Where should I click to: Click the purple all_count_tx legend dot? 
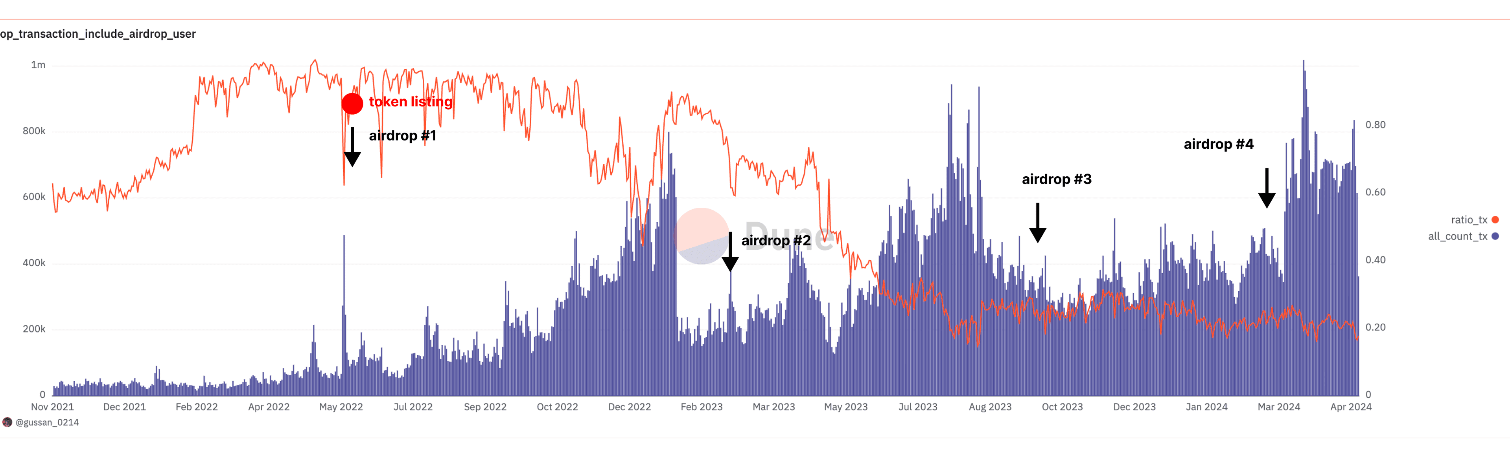pyautogui.click(x=1495, y=236)
